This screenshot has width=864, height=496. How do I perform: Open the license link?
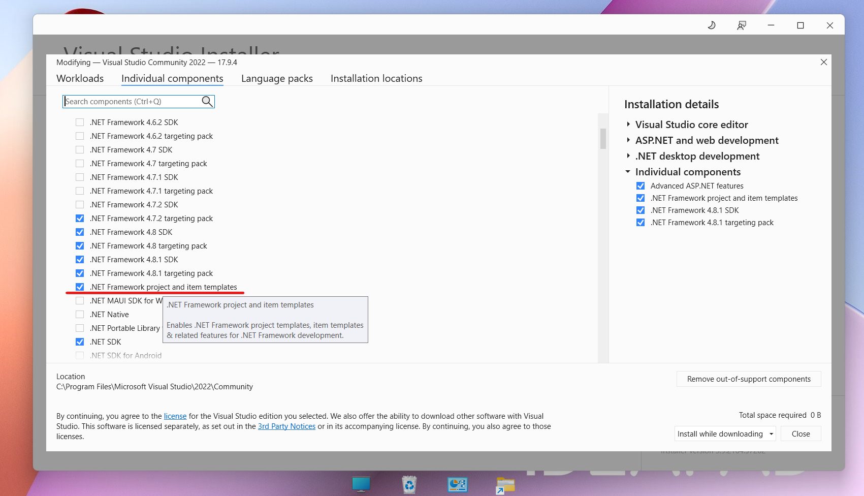tap(175, 416)
